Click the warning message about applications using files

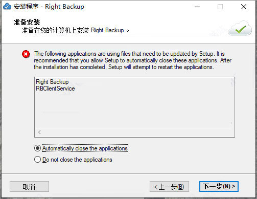tap(132, 60)
